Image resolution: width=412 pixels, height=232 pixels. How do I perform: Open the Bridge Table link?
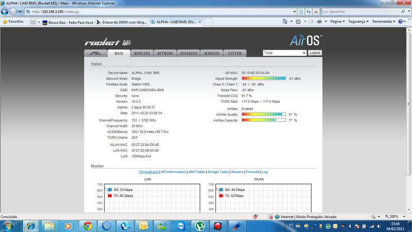[x=218, y=172]
